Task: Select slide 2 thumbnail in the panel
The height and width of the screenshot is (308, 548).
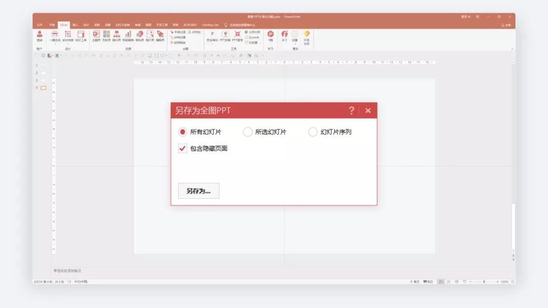Action: click(x=43, y=73)
